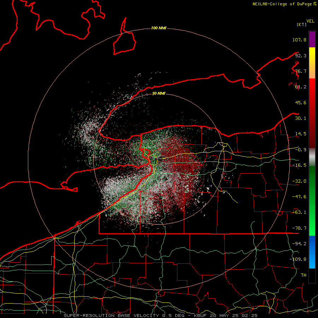318x318 pixels.
Task: Click the 107.8 value on velocity scale
Action: pyautogui.click(x=299, y=40)
